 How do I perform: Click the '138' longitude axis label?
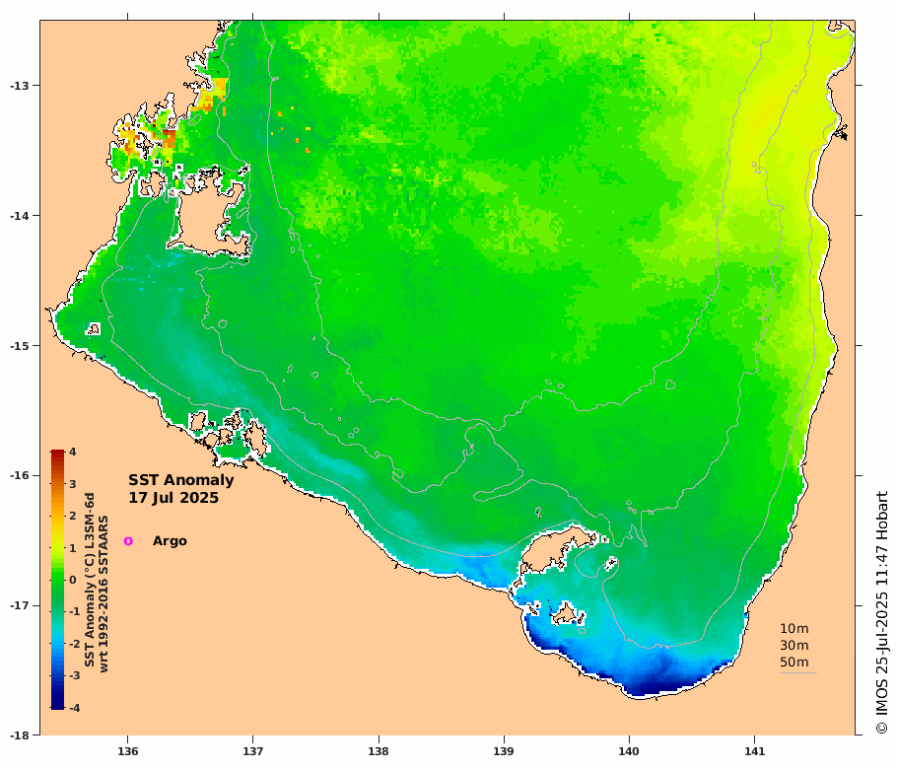379,751
